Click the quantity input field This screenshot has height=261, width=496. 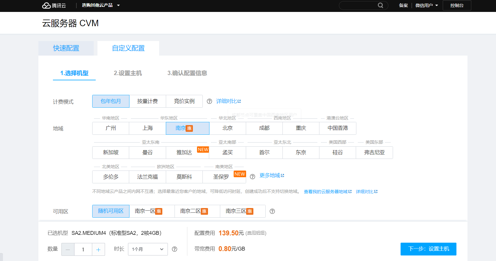83,249
